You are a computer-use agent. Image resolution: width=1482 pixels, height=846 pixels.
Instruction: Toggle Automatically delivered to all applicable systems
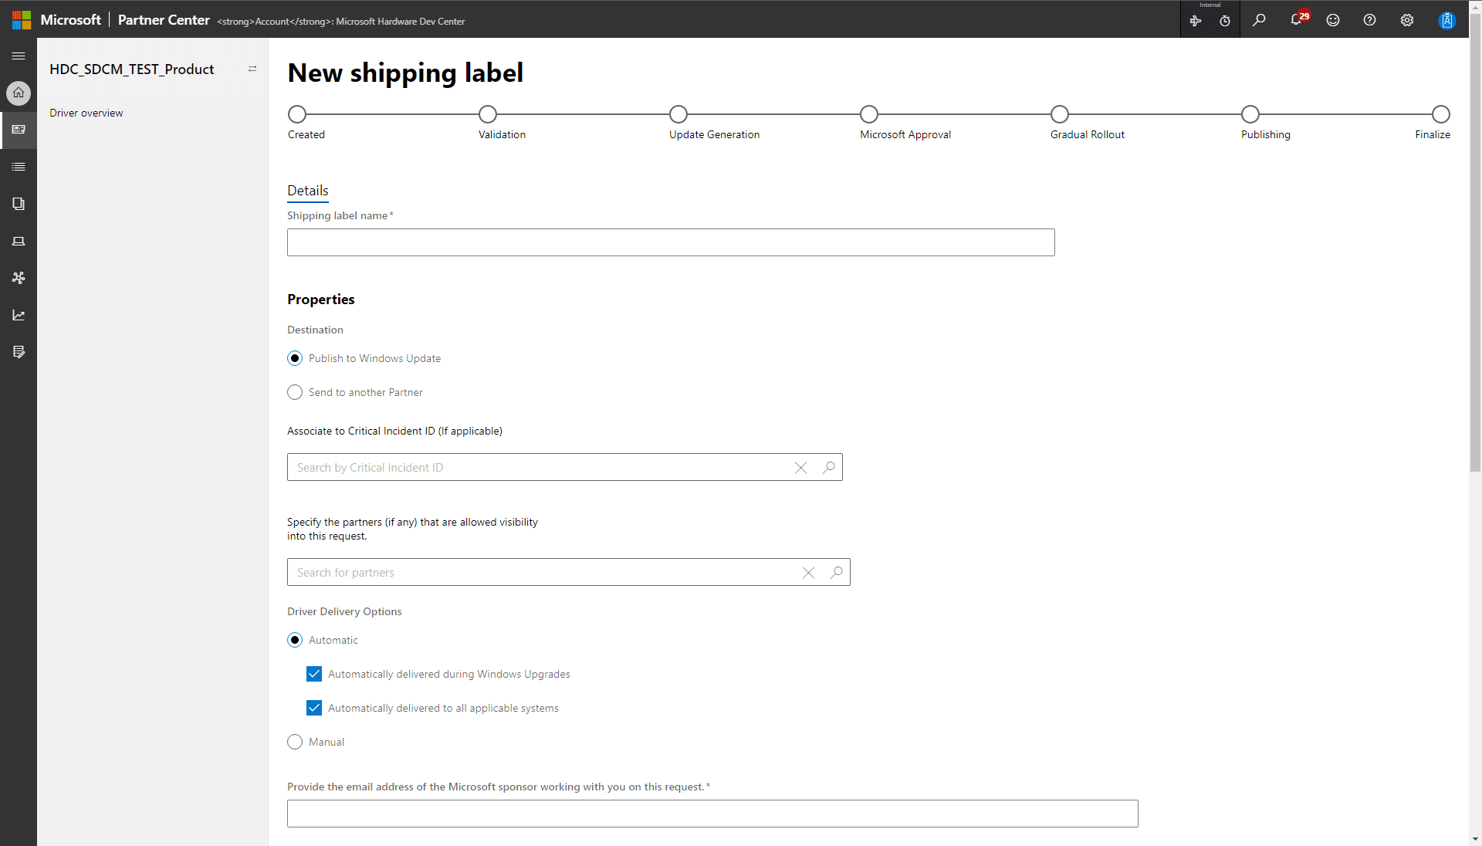coord(314,708)
